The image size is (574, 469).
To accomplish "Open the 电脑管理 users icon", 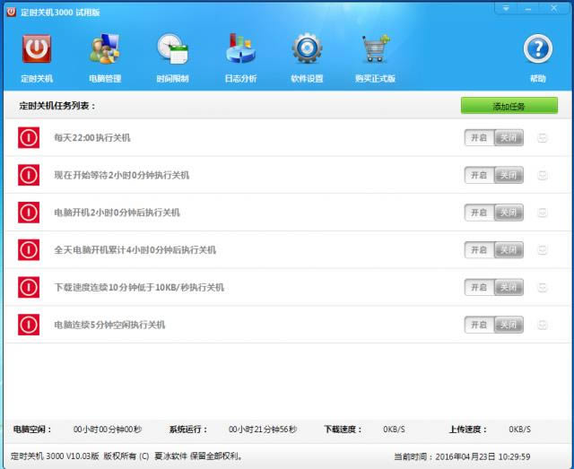I will pos(105,48).
